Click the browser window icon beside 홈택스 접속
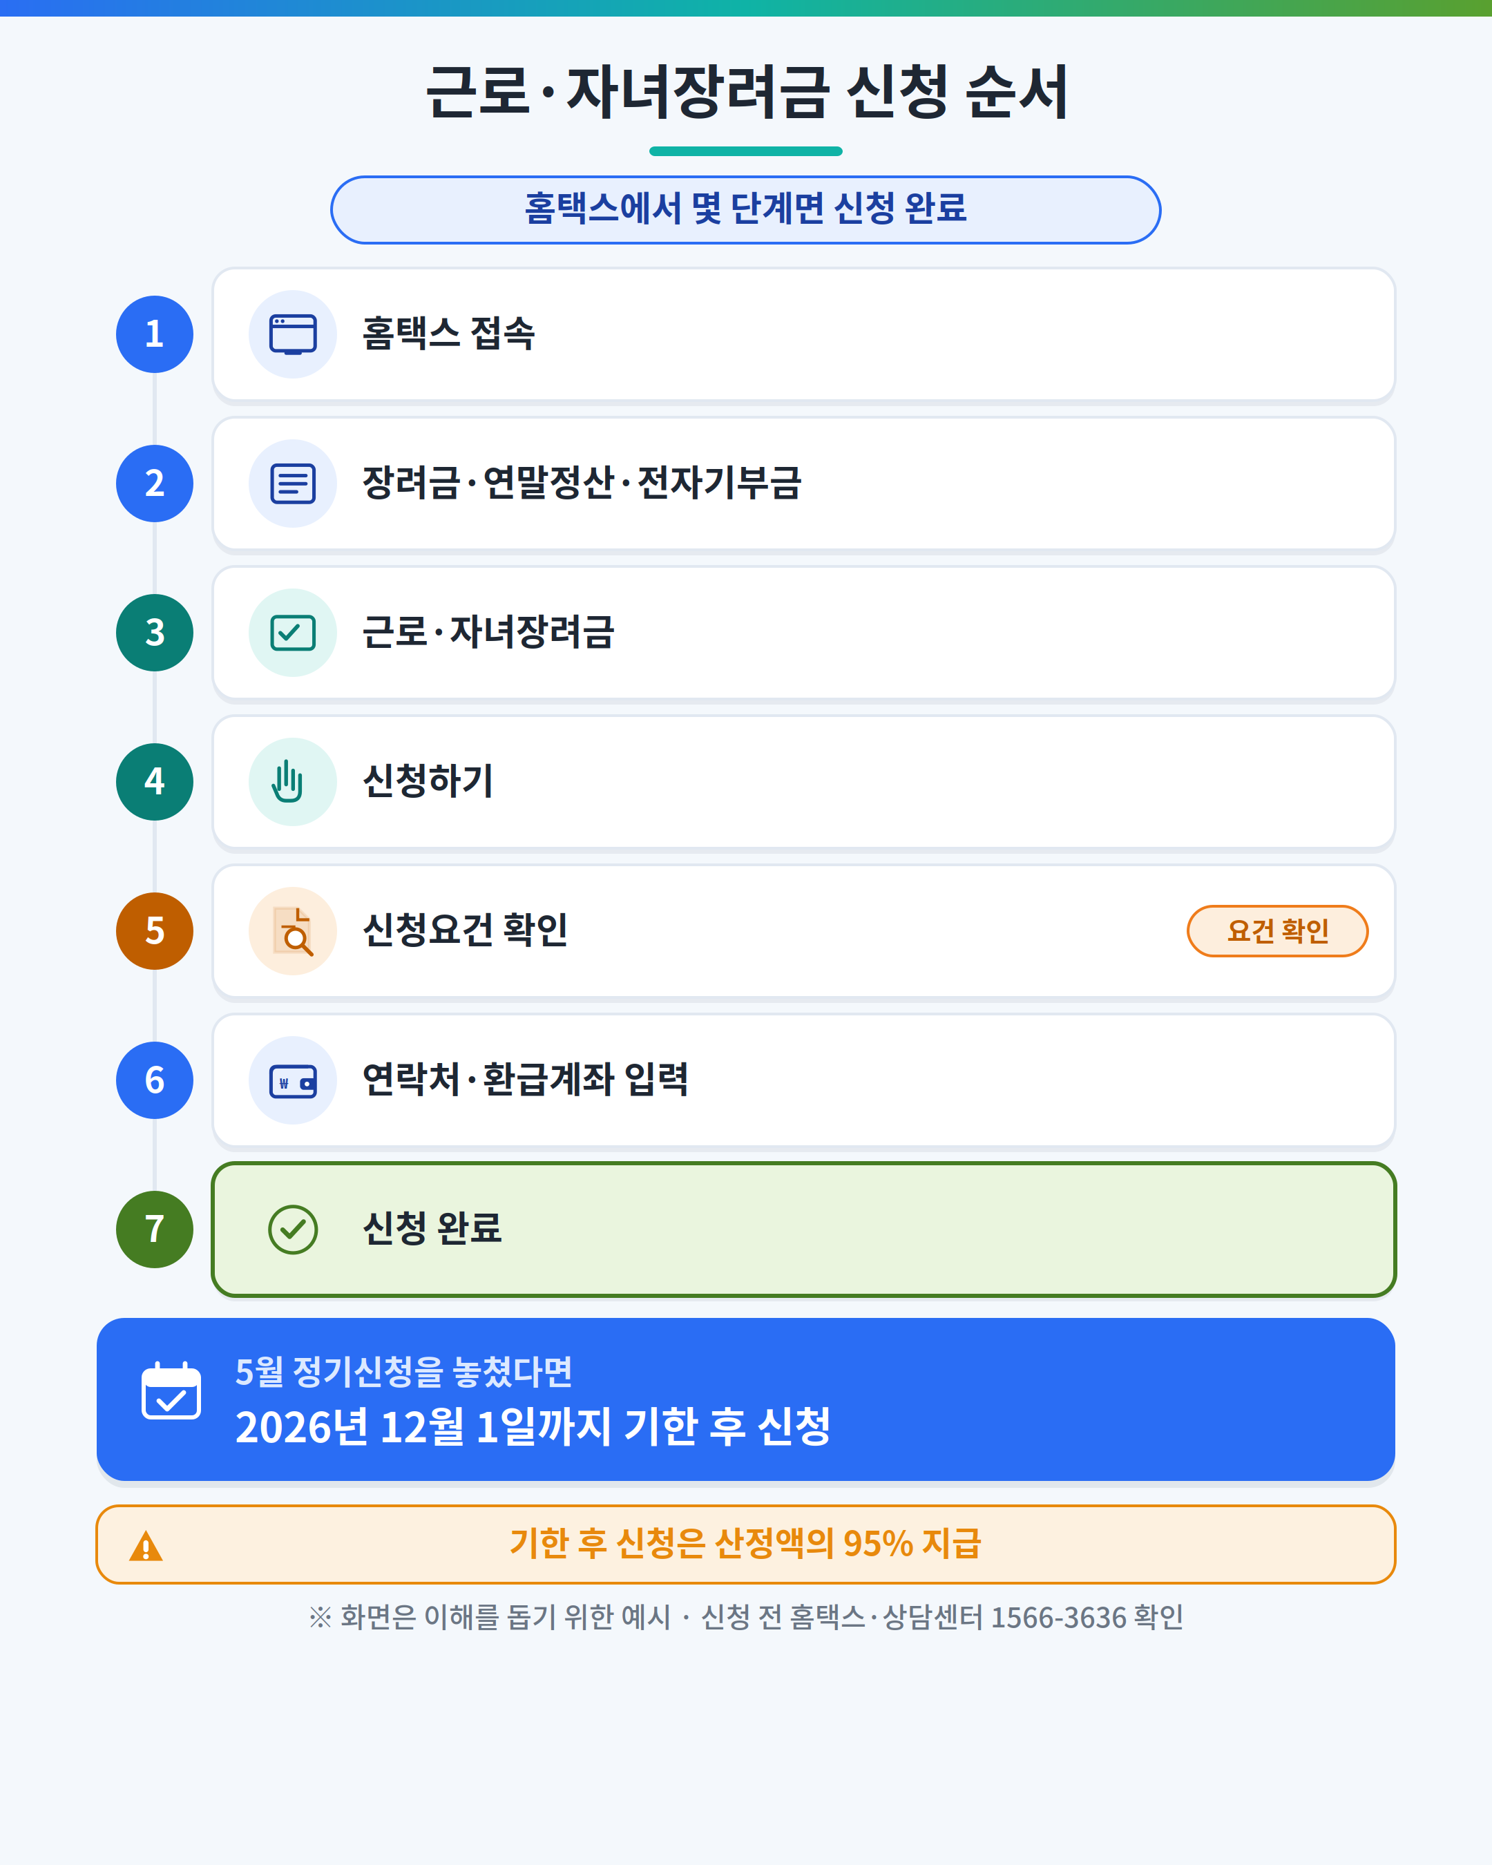 (x=292, y=334)
